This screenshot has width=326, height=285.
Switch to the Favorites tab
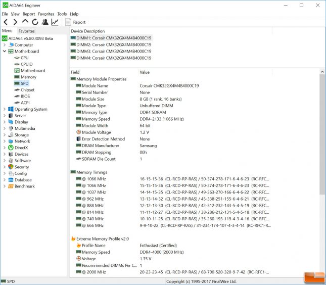click(x=26, y=31)
